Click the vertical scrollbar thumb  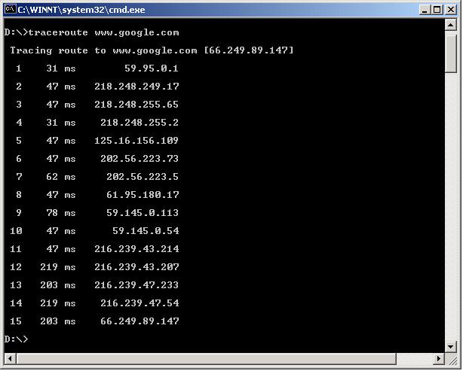click(x=451, y=53)
